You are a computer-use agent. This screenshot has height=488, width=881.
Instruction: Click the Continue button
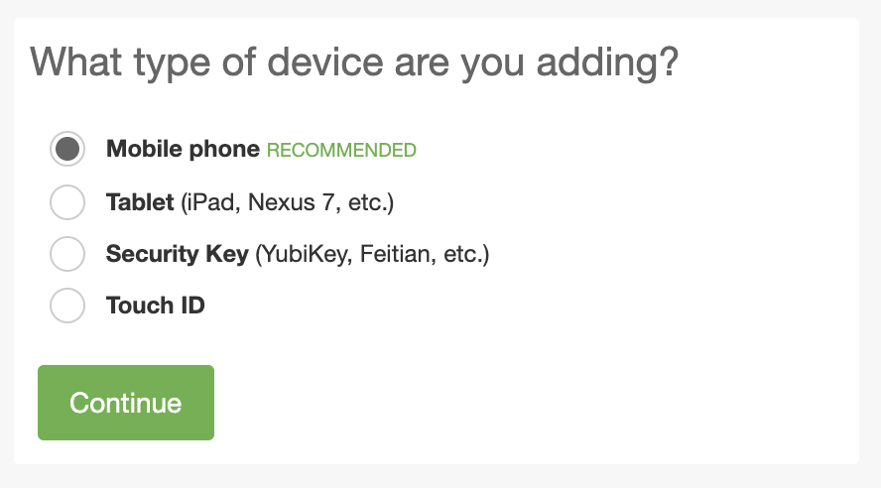pyautogui.click(x=126, y=403)
